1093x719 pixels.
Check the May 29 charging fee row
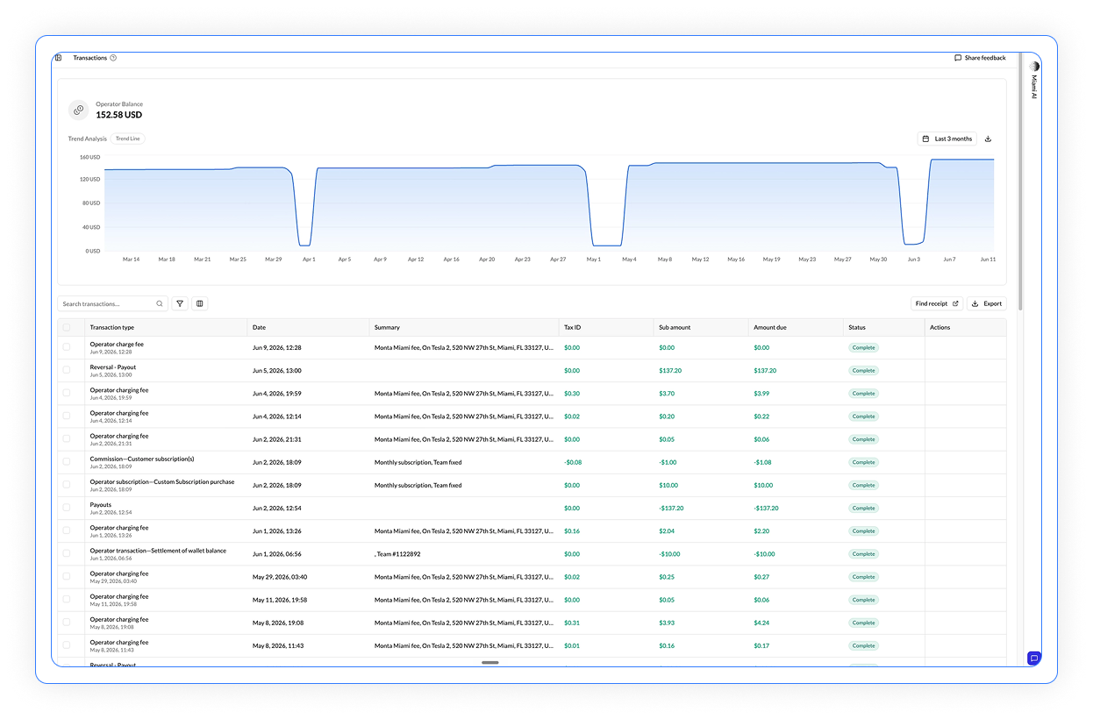67,576
